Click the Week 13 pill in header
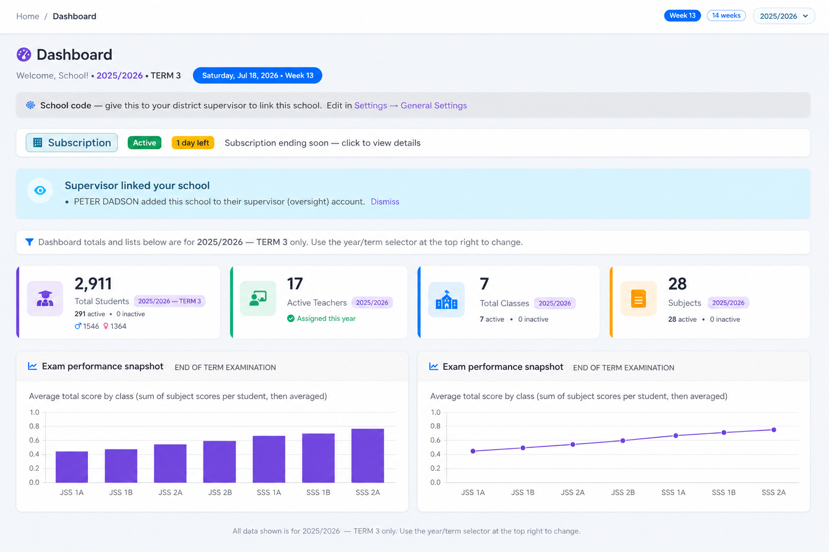The image size is (829, 552). [x=682, y=16]
